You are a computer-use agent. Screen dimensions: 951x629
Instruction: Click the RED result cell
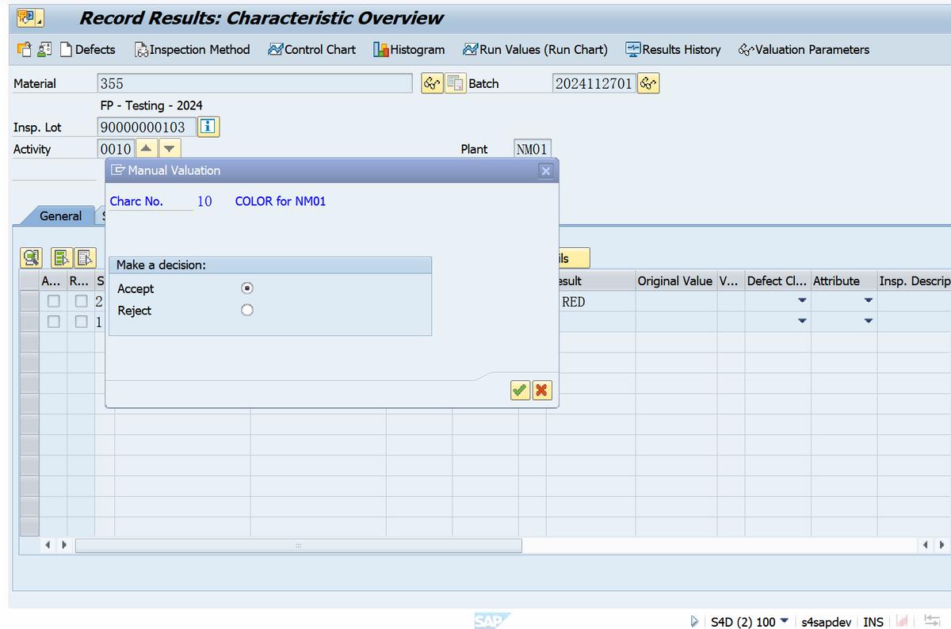(590, 302)
